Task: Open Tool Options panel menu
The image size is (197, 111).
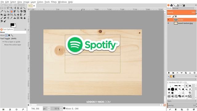Action: (25, 29)
